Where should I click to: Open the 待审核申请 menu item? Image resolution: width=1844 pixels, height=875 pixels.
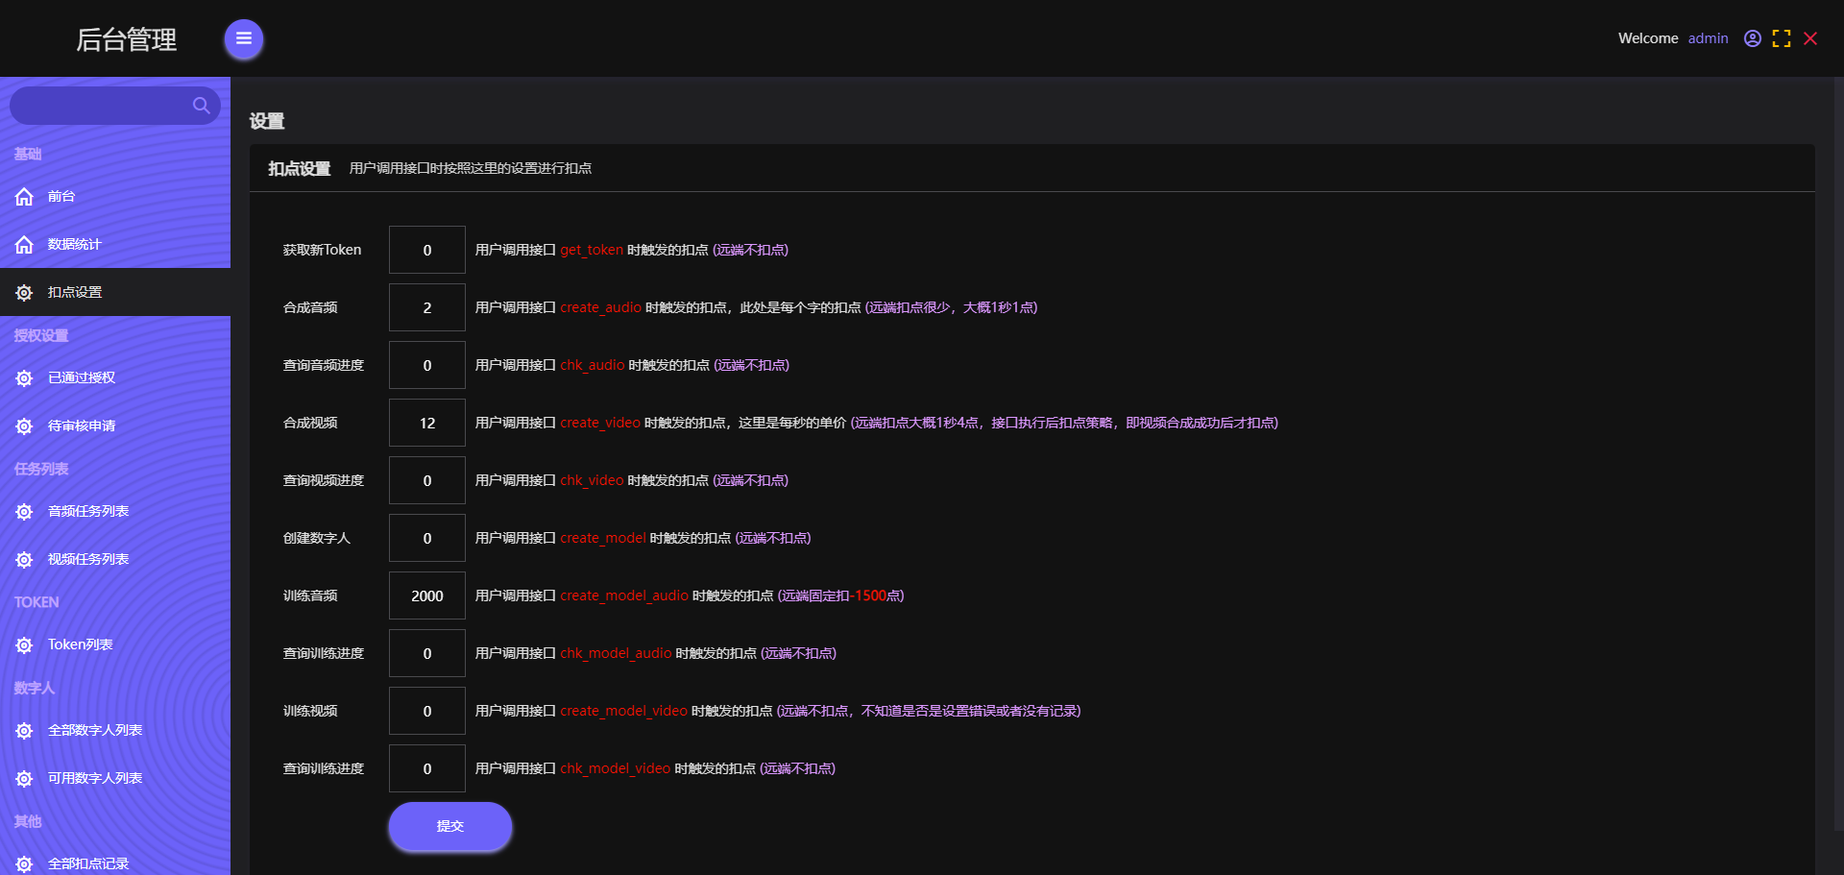tap(82, 426)
